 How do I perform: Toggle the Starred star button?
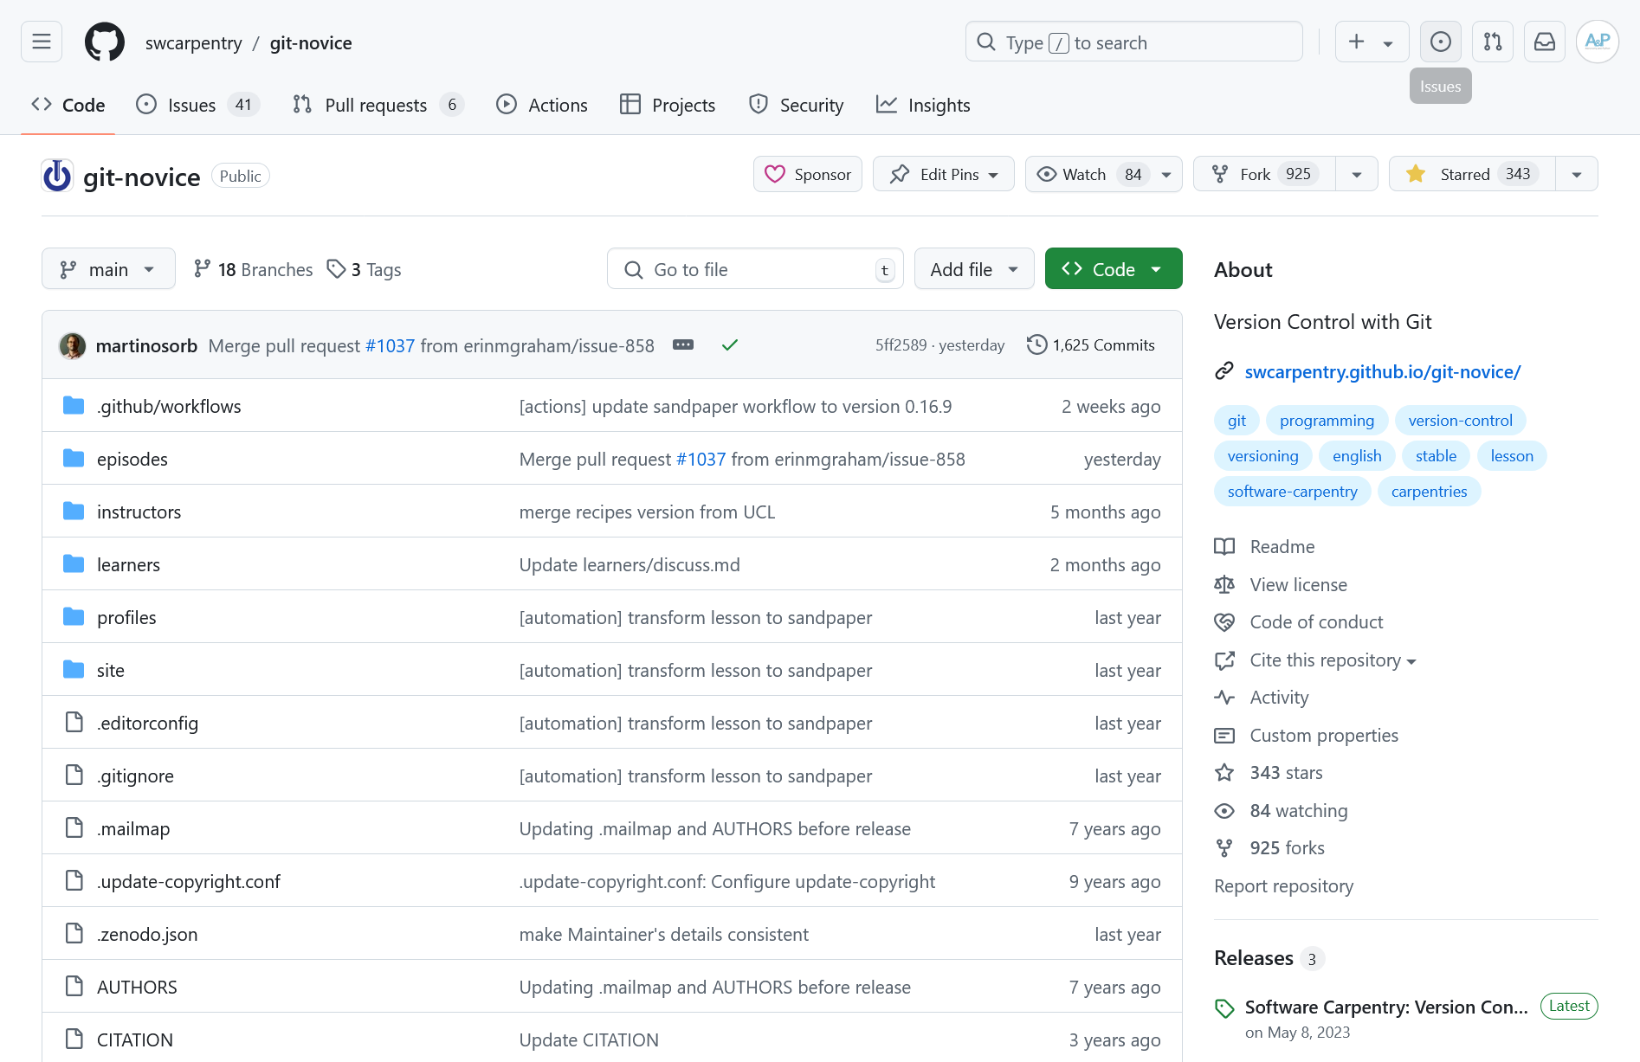(x=1472, y=174)
